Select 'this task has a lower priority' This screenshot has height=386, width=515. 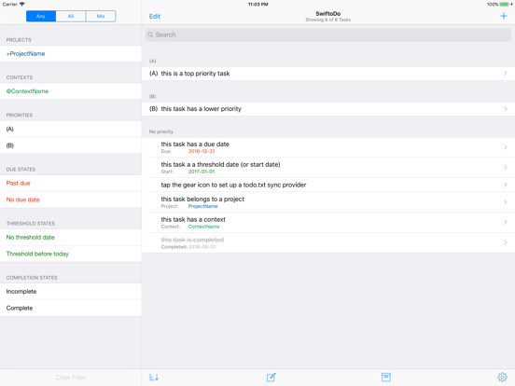(201, 109)
